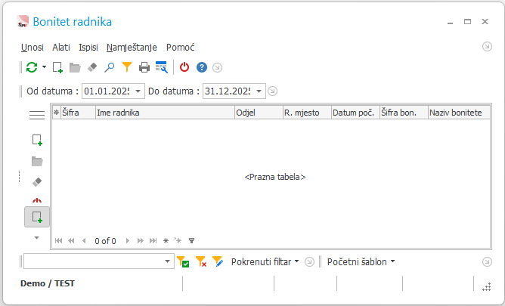Go to next record in navigator
Screen dimensions: 505x306
128,241
